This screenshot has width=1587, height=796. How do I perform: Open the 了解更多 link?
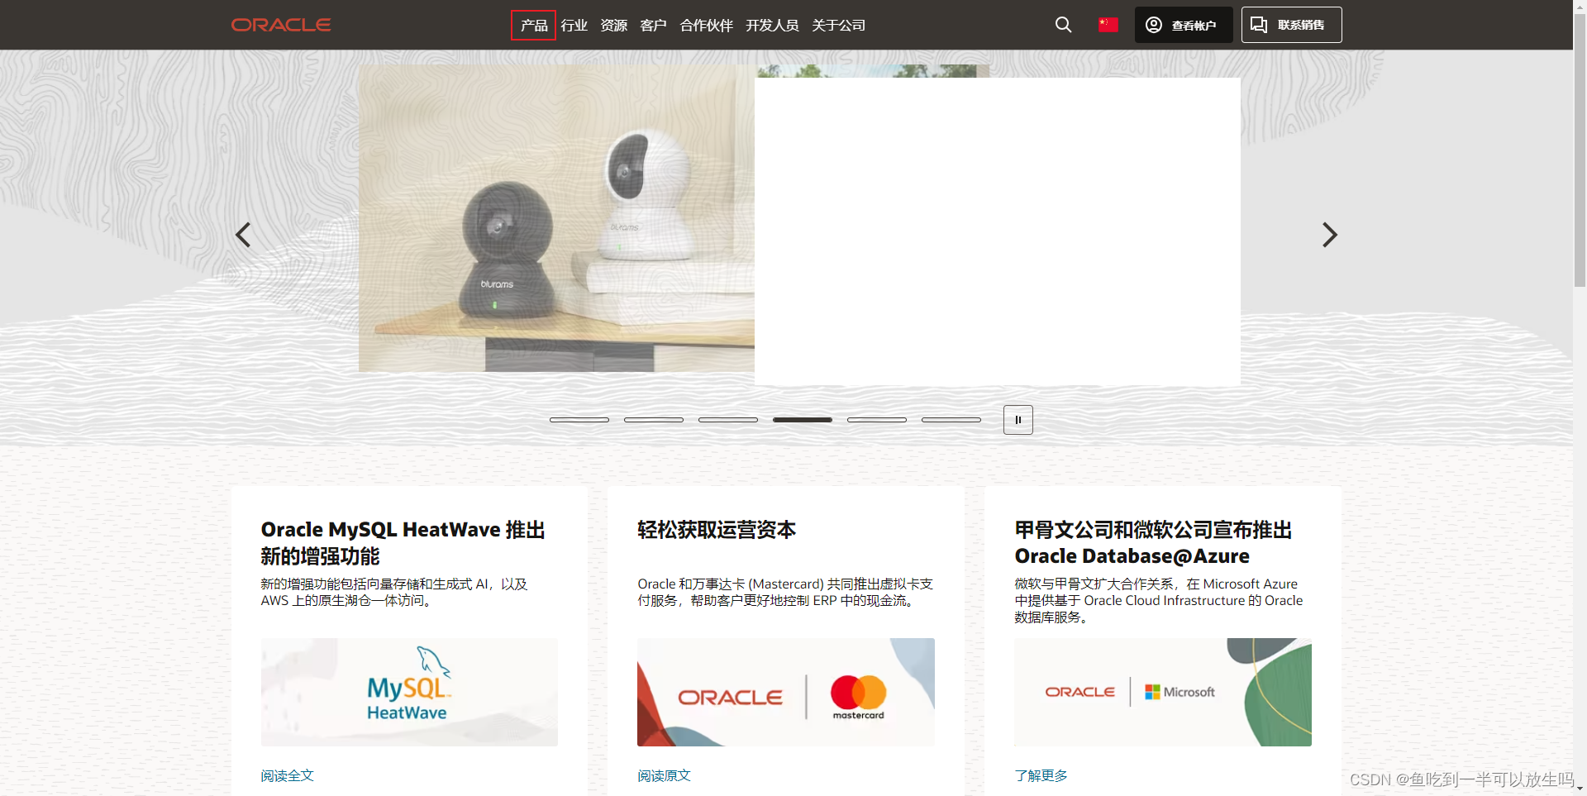point(1041,775)
